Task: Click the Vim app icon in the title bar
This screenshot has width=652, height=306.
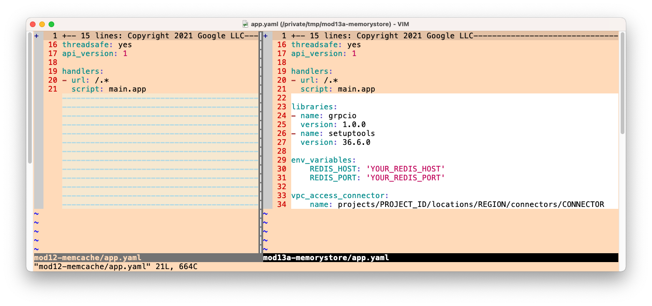Action: pyautogui.click(x=245, y=24)
